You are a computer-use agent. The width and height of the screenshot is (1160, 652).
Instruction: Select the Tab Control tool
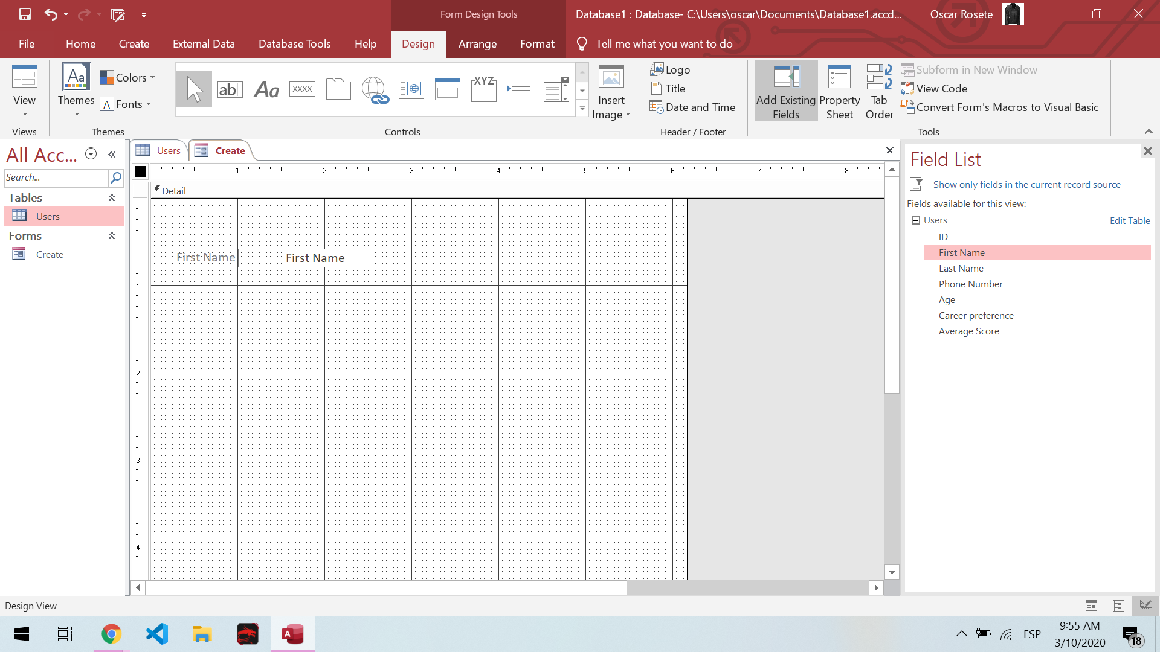[338, 89]
